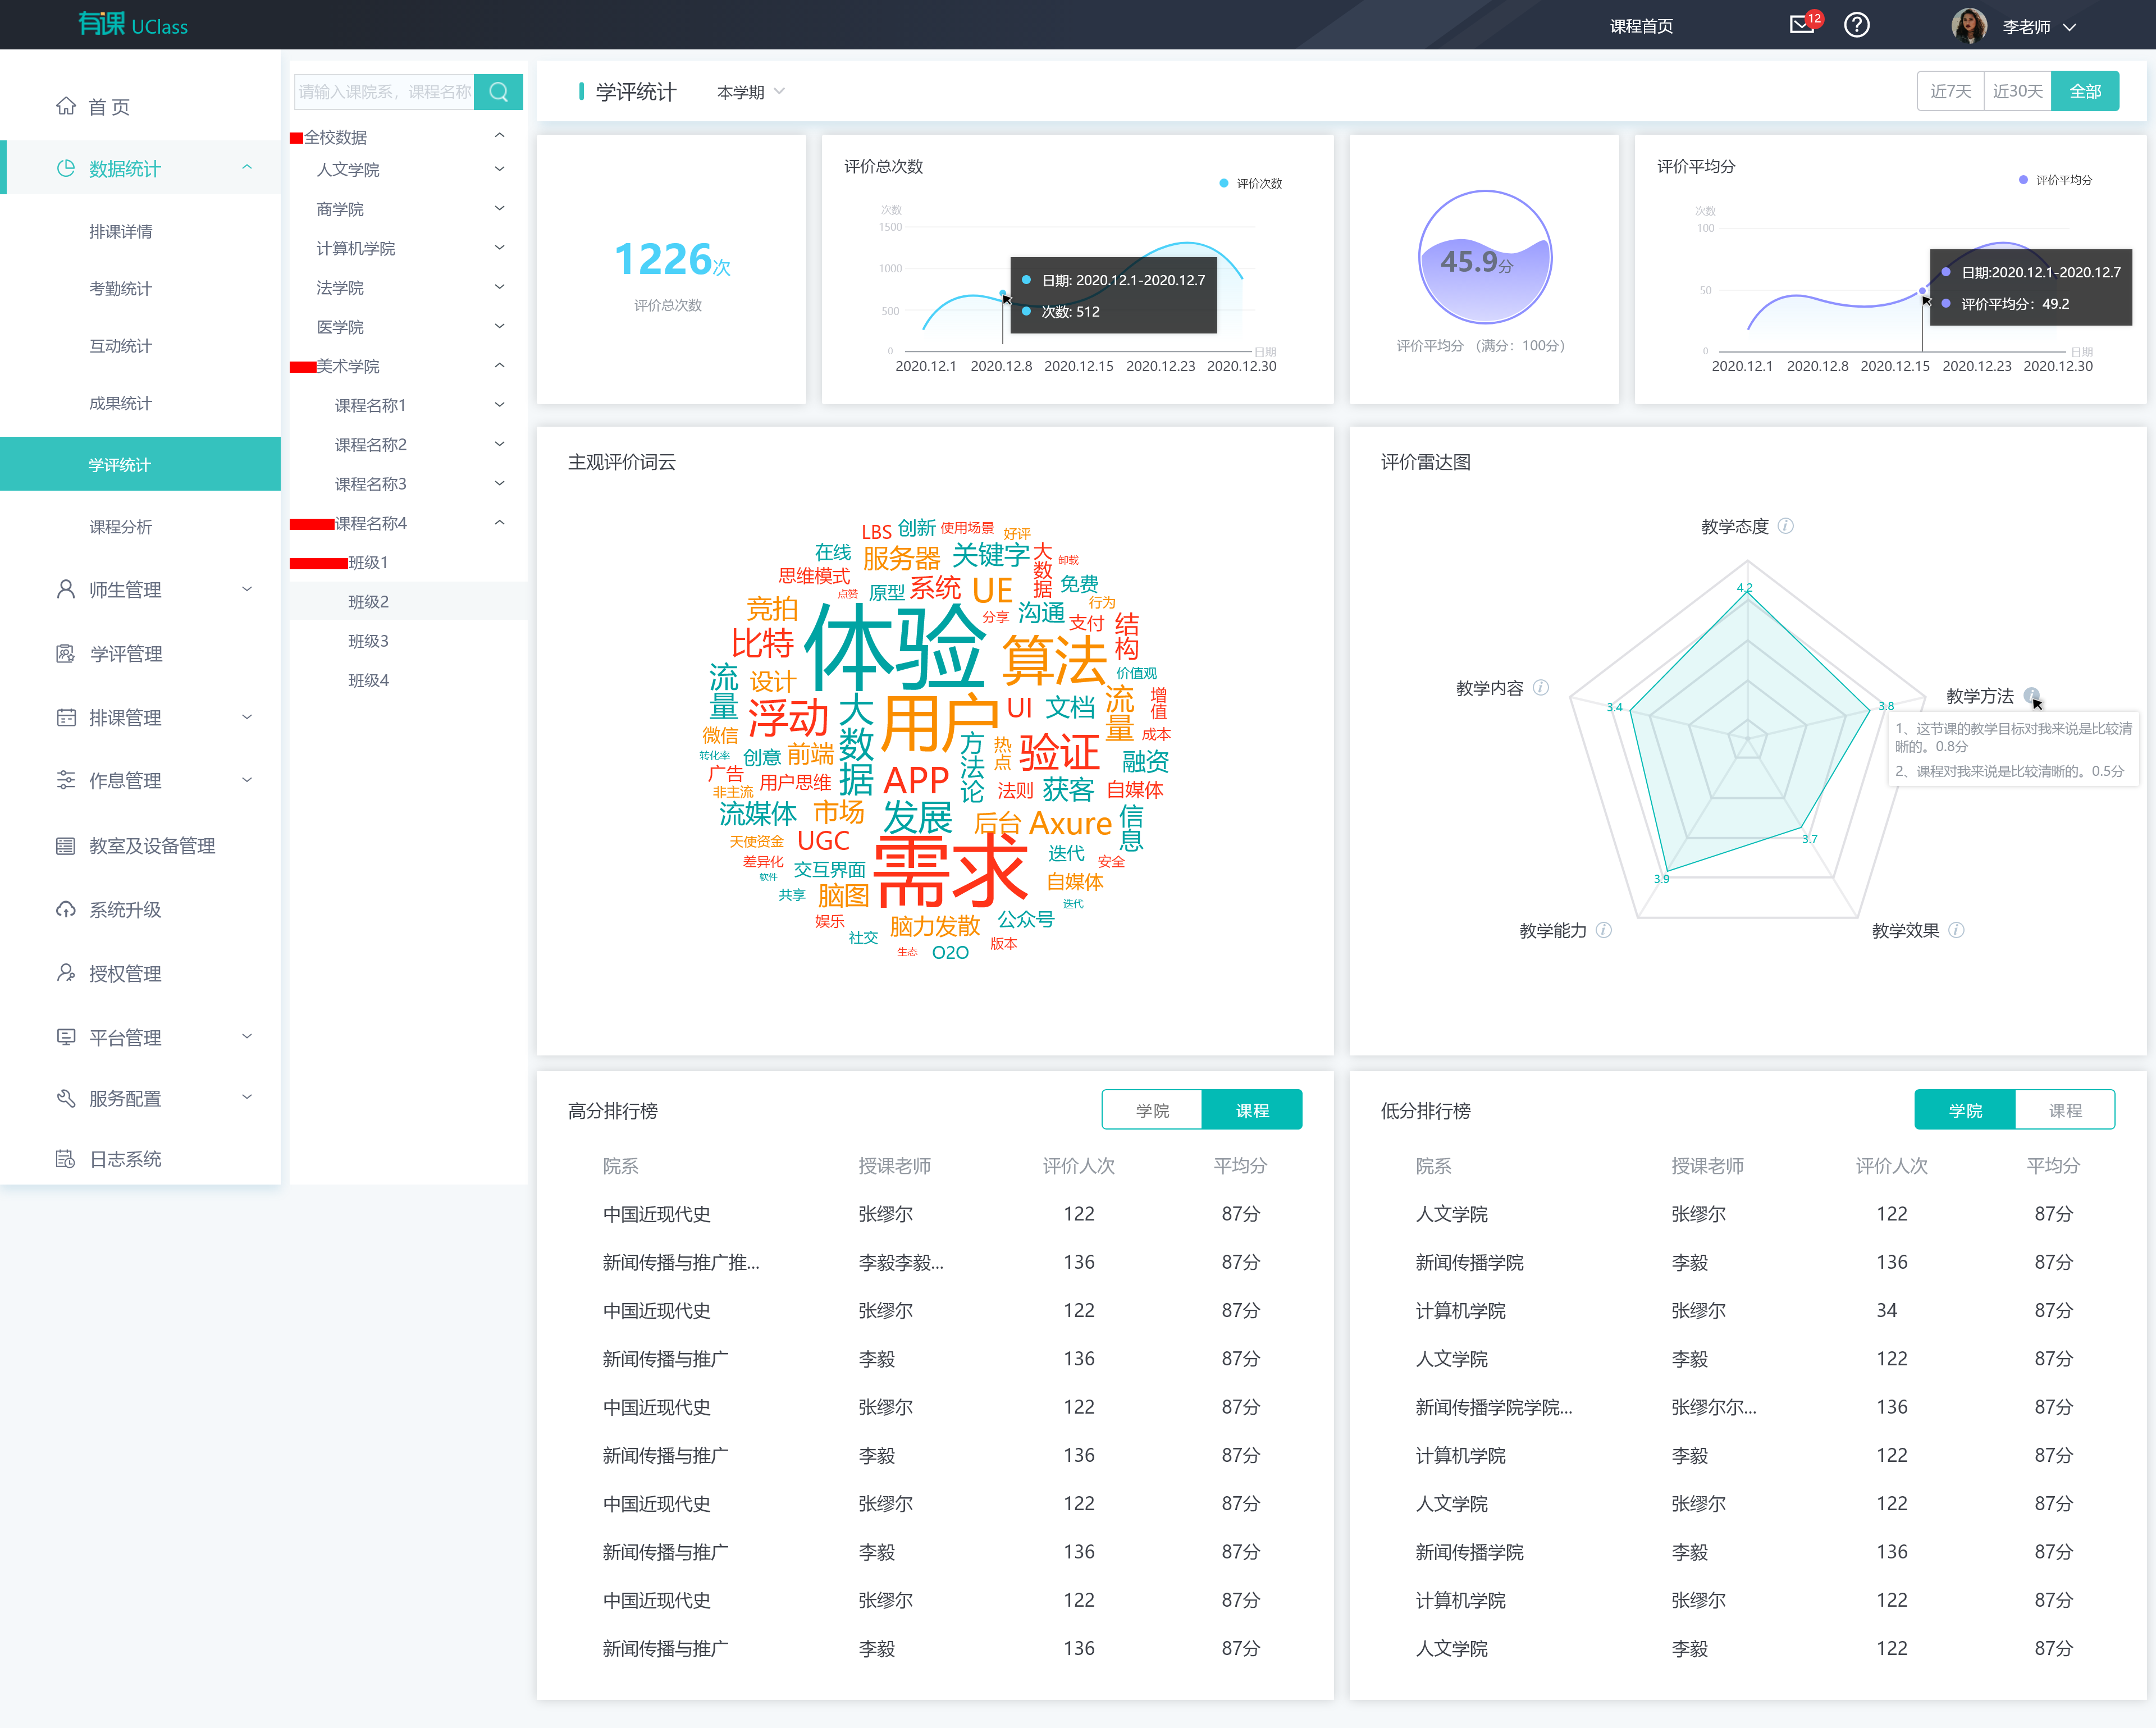The height and width of the screenshot is (1728, 2156).
Task: Open the help question mark icon
Action: 1857,26
